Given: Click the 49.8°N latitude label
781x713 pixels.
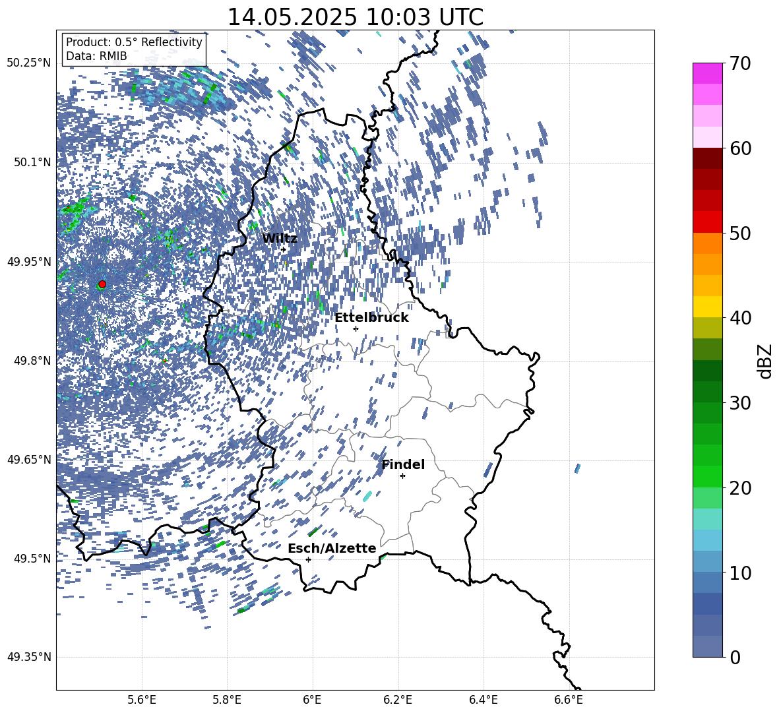Looking at the screenshot, I should pos(32,361).
